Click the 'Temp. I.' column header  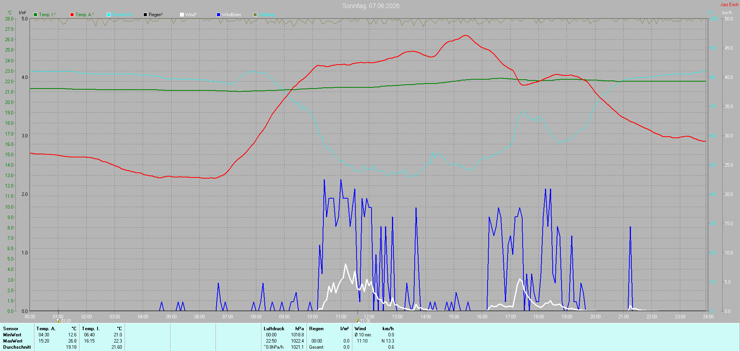click(x=91, y=329)
